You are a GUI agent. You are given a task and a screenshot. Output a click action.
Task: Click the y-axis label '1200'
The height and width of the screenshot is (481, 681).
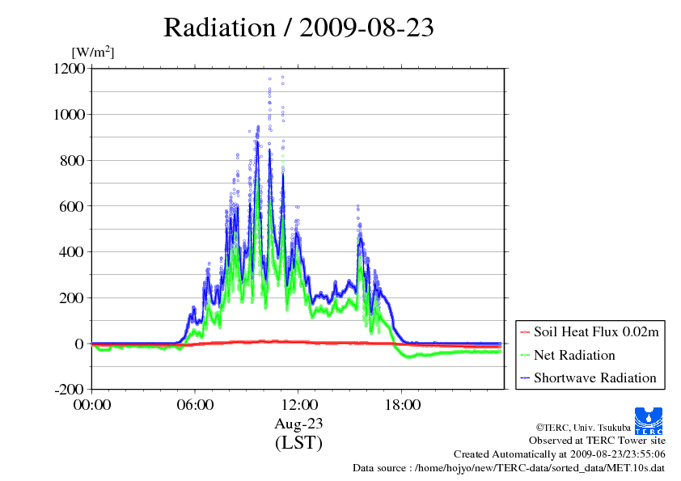pos(69,69)
